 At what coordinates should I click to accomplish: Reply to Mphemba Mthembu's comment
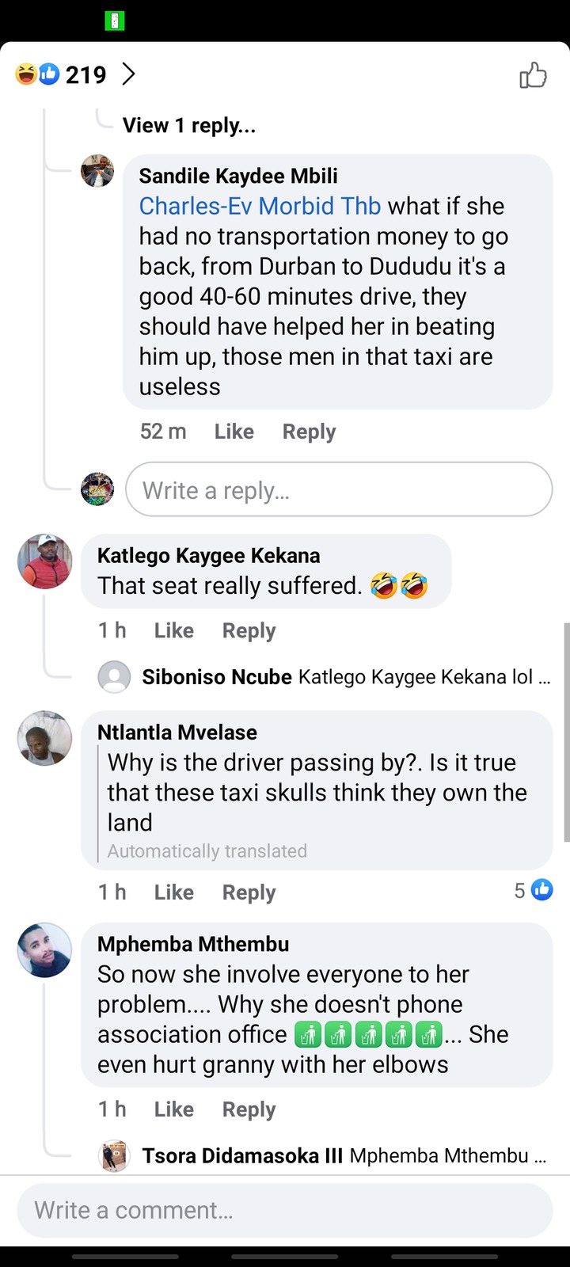(249, 1109)
